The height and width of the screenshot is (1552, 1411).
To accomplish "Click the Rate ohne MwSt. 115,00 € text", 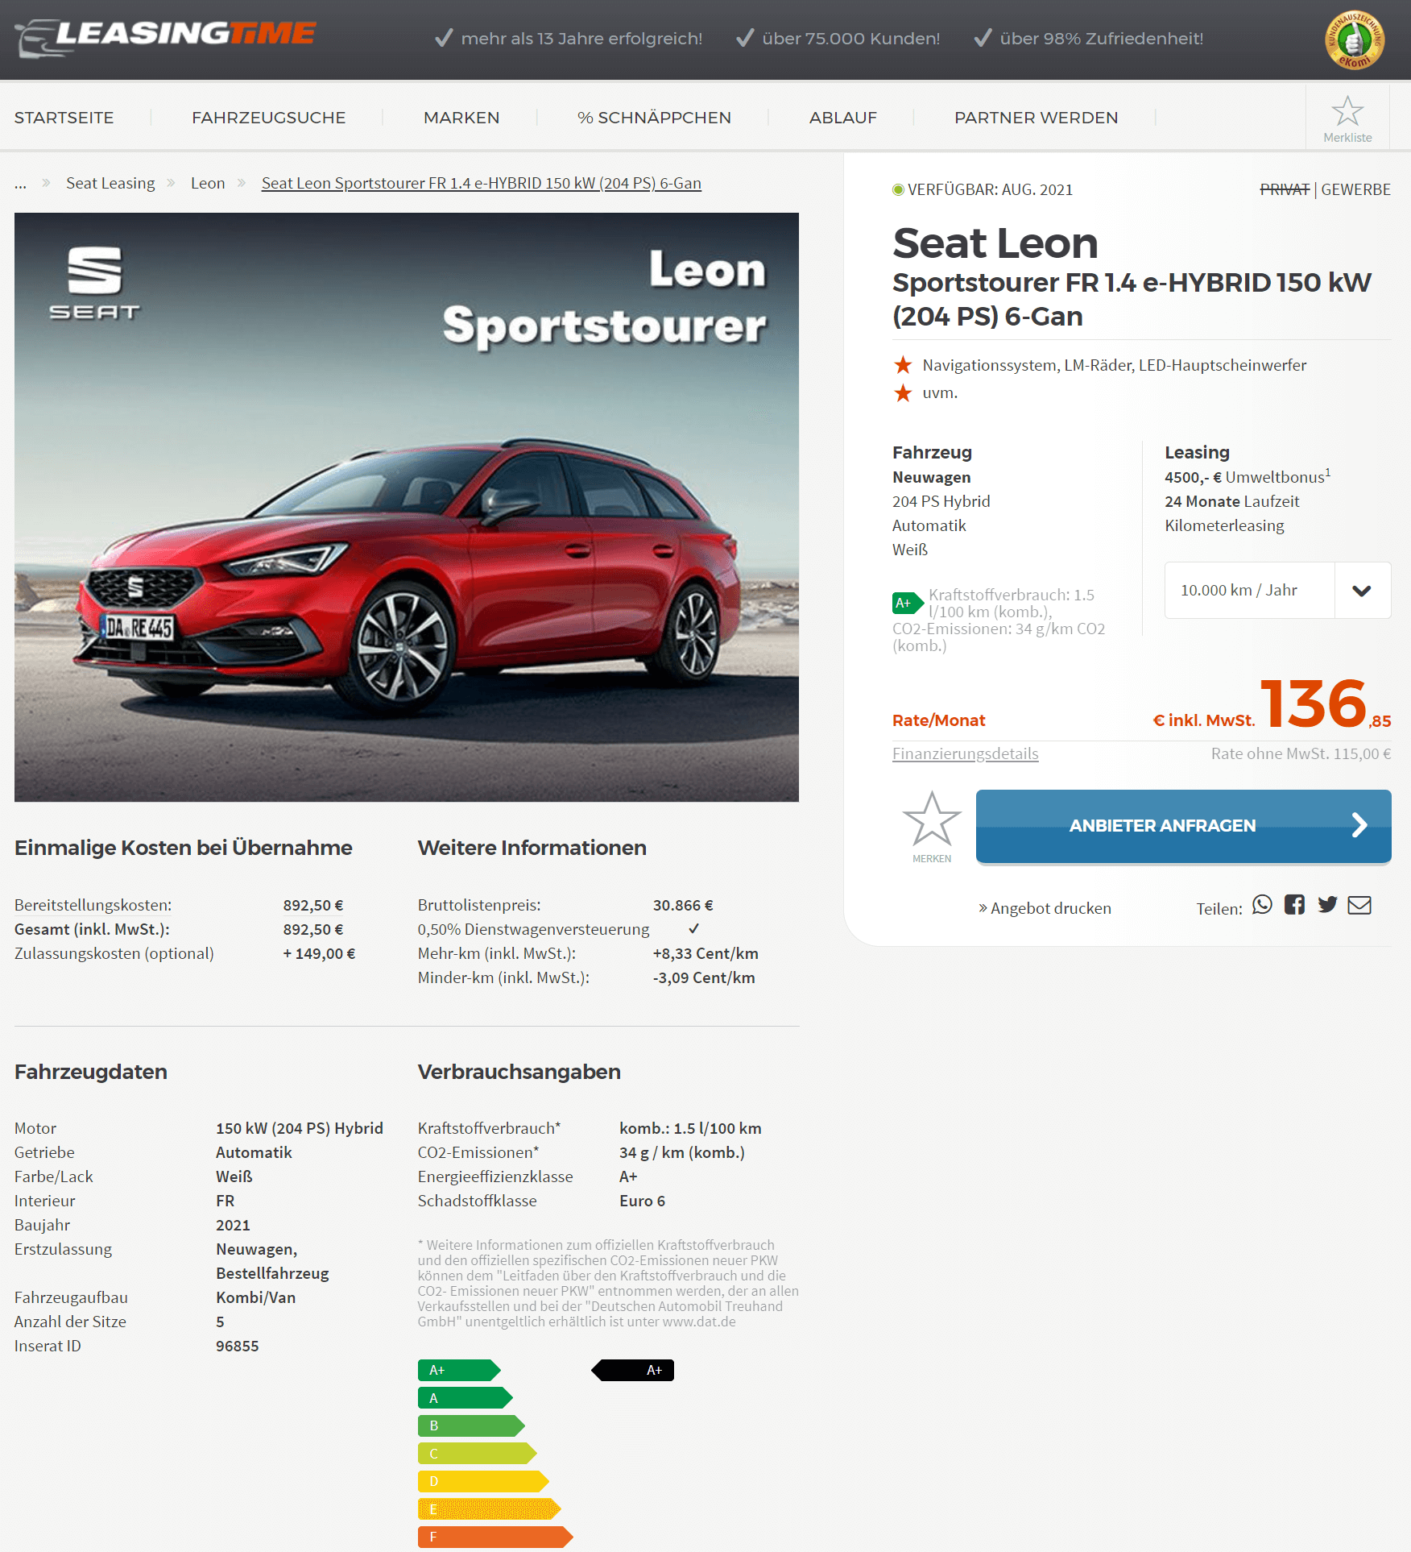I will coord(1301,753).
